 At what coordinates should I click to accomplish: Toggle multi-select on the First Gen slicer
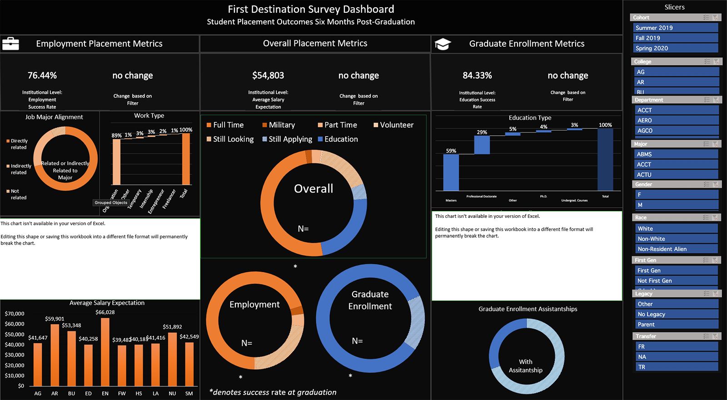(x=706, y=260)
